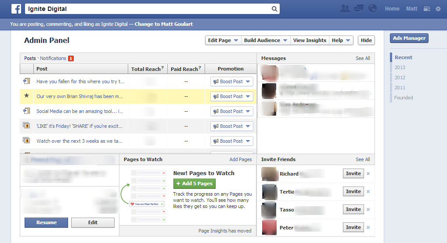The width and height of the screenshot is (447, 243).
Task: Open the account settings gear icon
Action: [x=438, y=9]
